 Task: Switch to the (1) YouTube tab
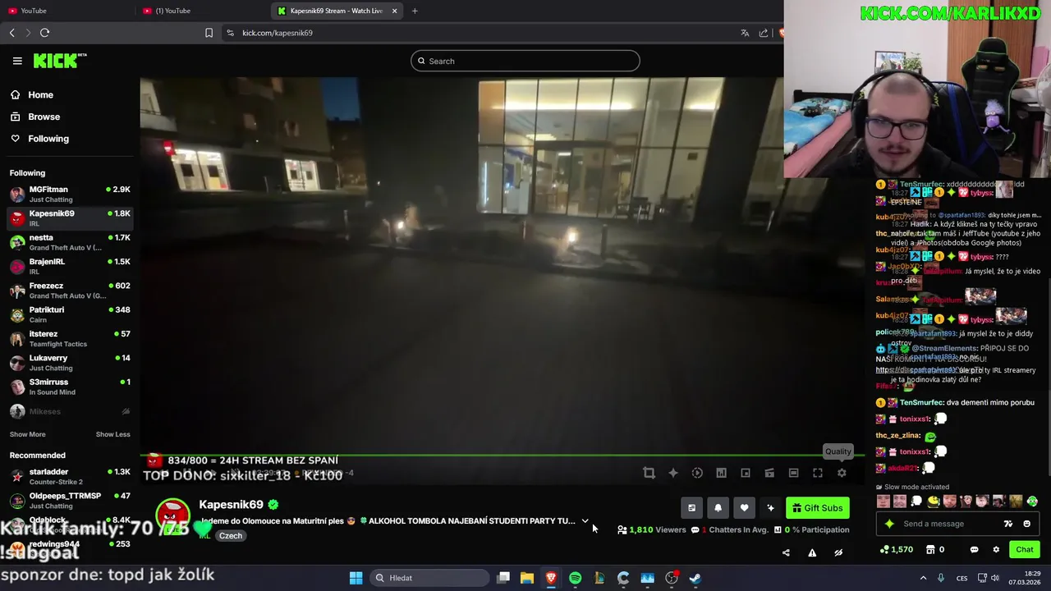(201, 11)
